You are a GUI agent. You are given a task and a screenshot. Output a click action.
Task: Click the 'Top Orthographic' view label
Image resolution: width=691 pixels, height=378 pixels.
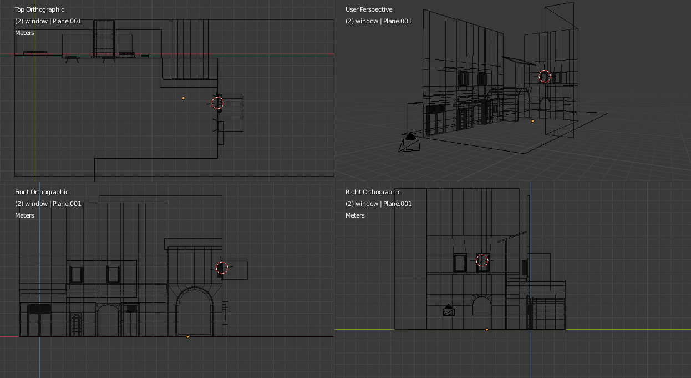[x=39, y=9]
